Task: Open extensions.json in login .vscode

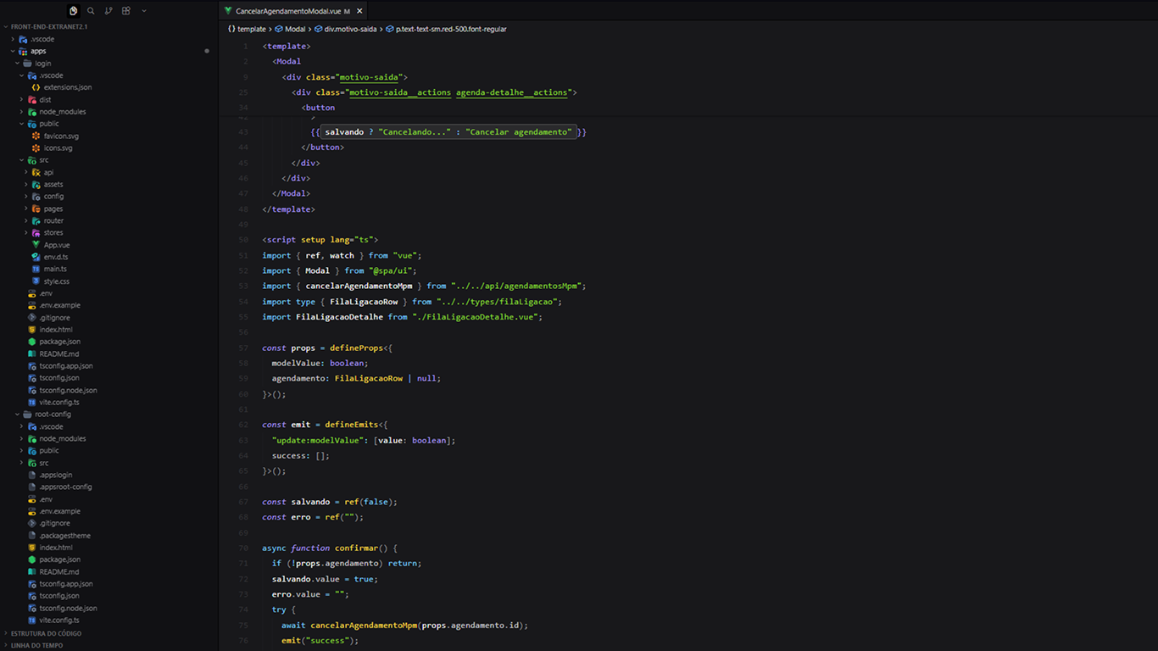Action: click(67, 87)
